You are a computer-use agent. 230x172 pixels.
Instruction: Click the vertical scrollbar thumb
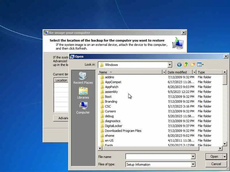(225, 80)
